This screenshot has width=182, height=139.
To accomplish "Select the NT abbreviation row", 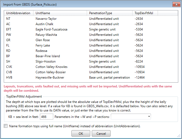I will pyautogui.click(x=8, y=19).
